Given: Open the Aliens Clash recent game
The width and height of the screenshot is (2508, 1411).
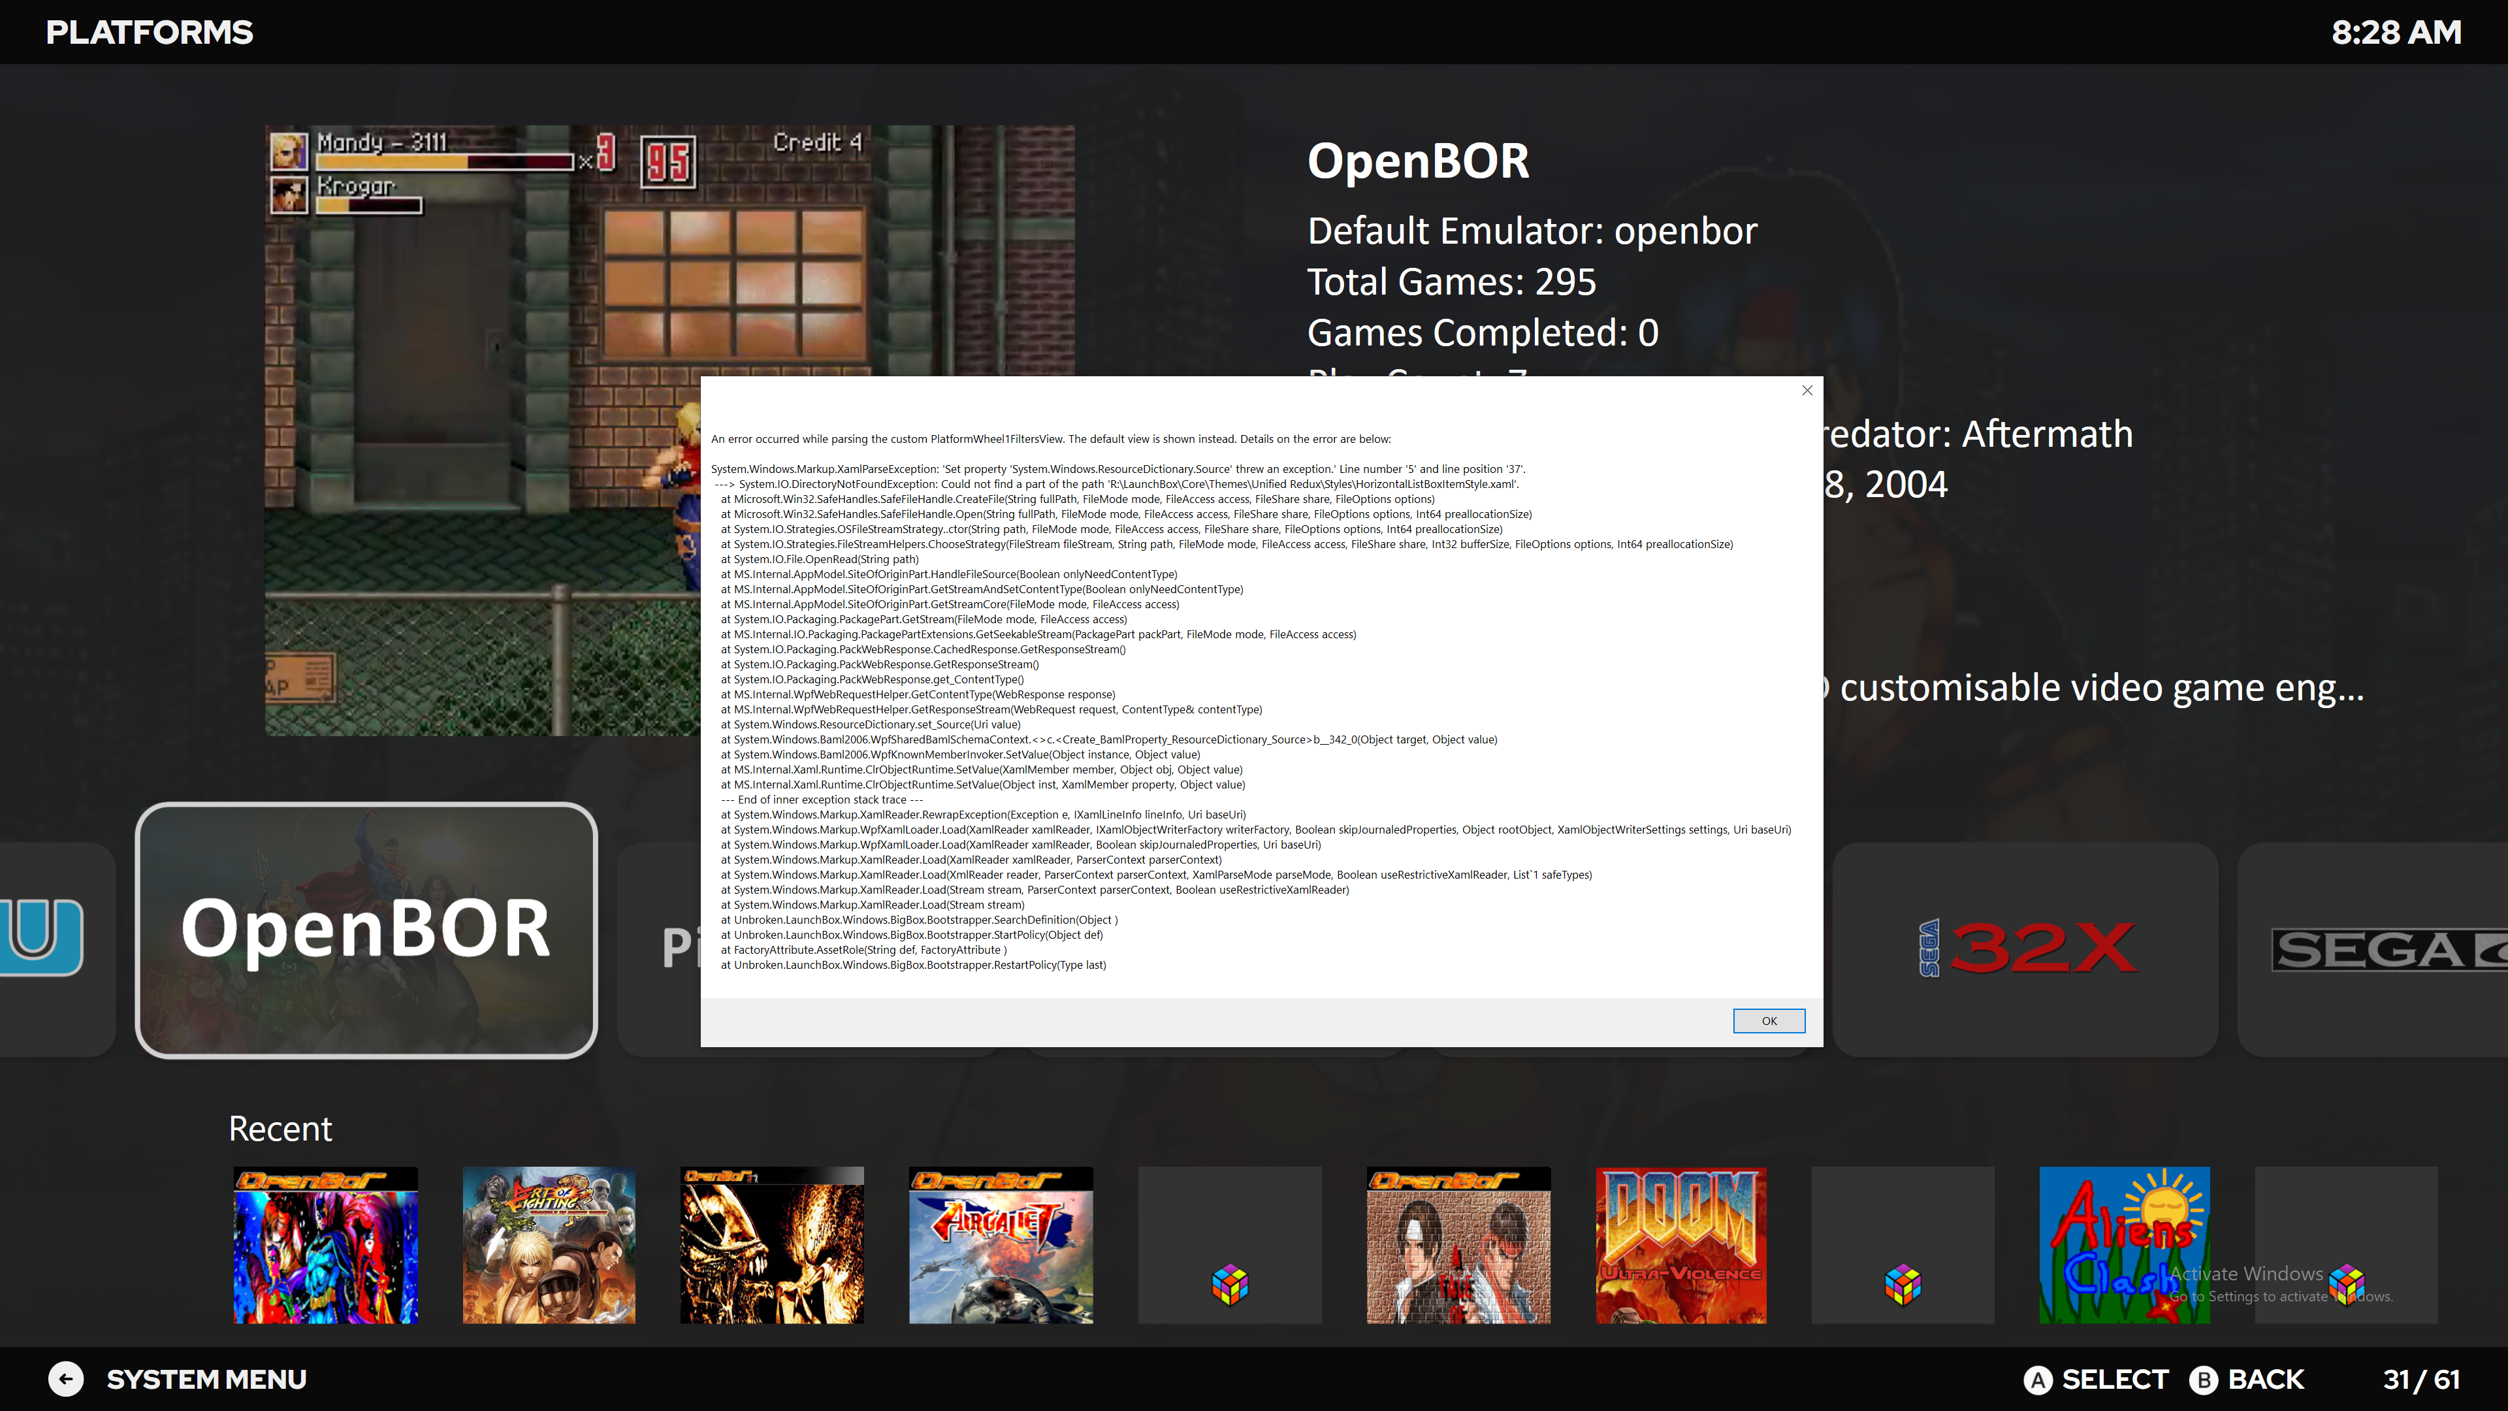Looking at the screenshot, I should click(x=2123, y=1246).
